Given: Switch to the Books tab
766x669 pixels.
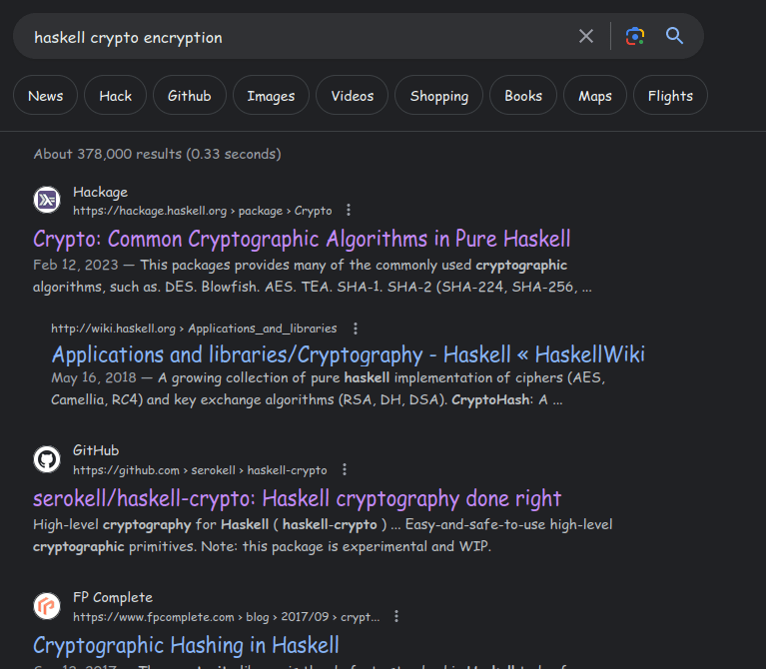Looking at the screenshot, I should pos(523,95).
